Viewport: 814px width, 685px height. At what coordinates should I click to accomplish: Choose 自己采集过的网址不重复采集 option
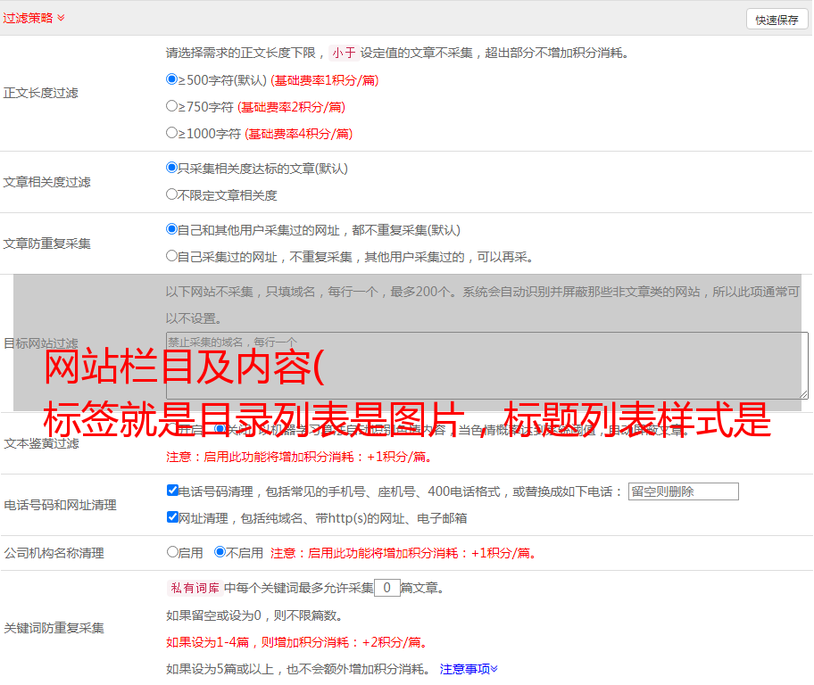pyautogui.click(x=172, y=256)
